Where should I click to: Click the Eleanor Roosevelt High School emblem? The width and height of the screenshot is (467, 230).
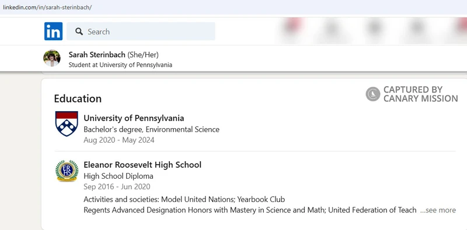click(67, 171)
